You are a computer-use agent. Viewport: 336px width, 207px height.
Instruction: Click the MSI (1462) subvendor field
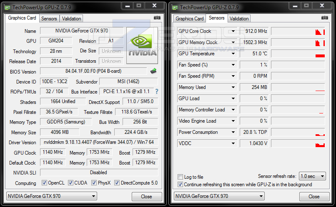pyautogui.click(x=128, y=81)
